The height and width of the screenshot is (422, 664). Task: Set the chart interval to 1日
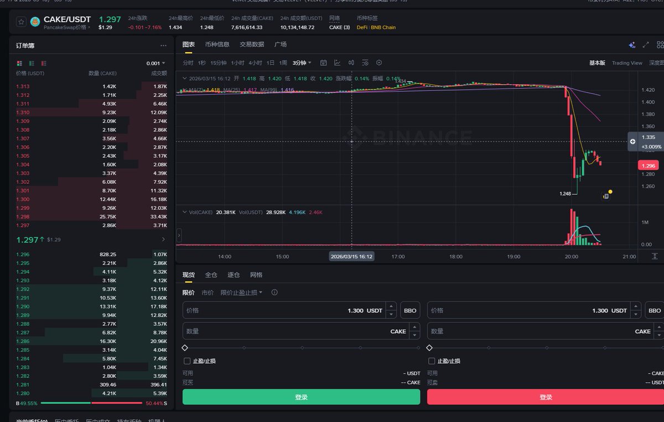pos(270,63)
